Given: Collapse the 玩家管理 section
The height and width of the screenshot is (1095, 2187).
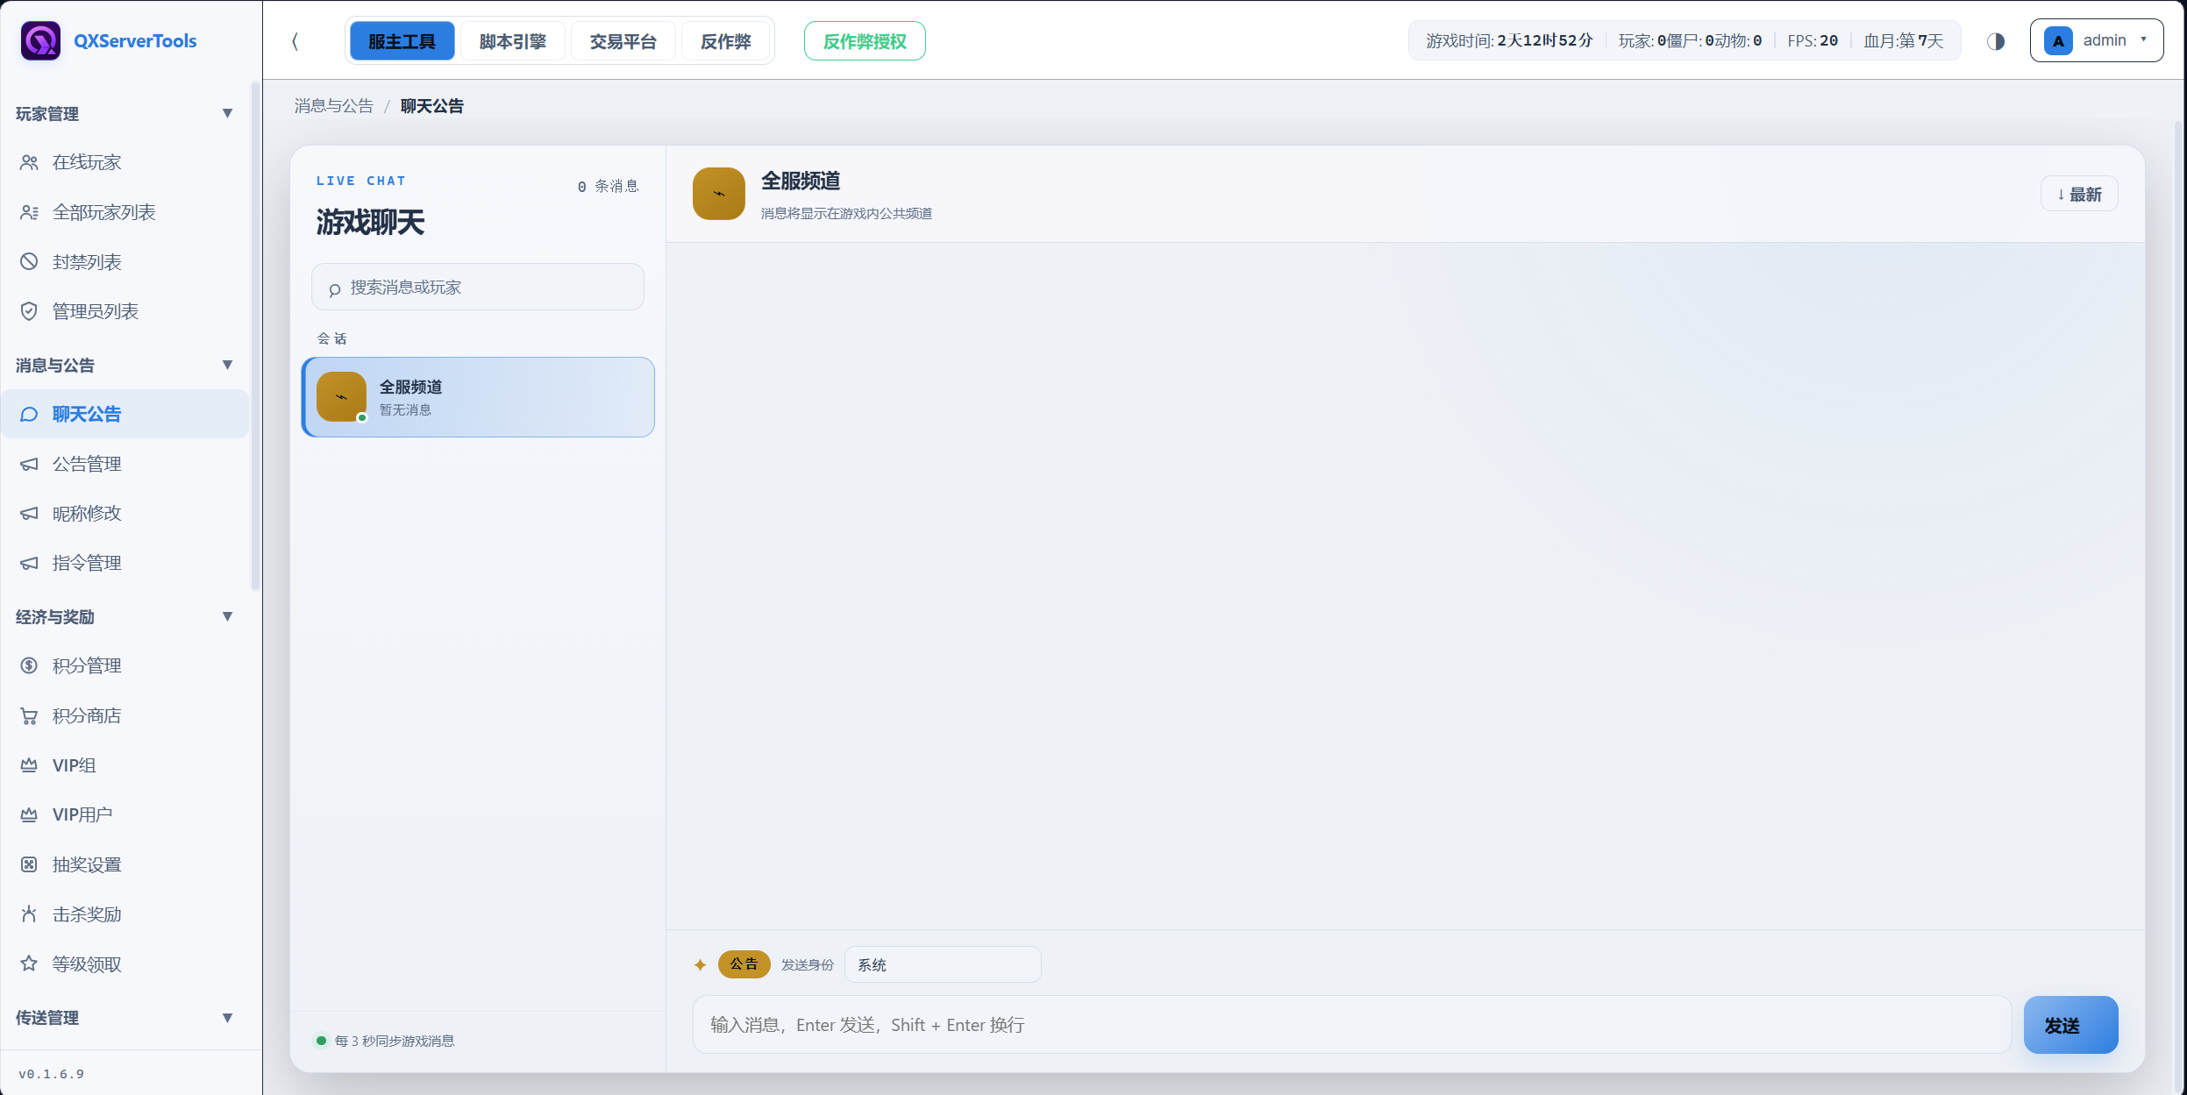Looking at the screenshot, I should [227, 113].
